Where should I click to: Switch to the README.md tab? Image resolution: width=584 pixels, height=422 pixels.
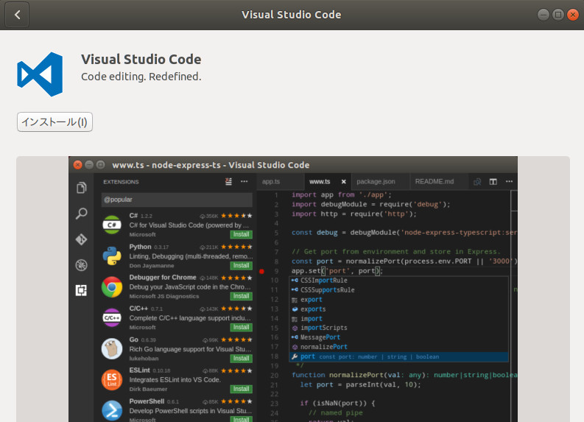point(434,181)
